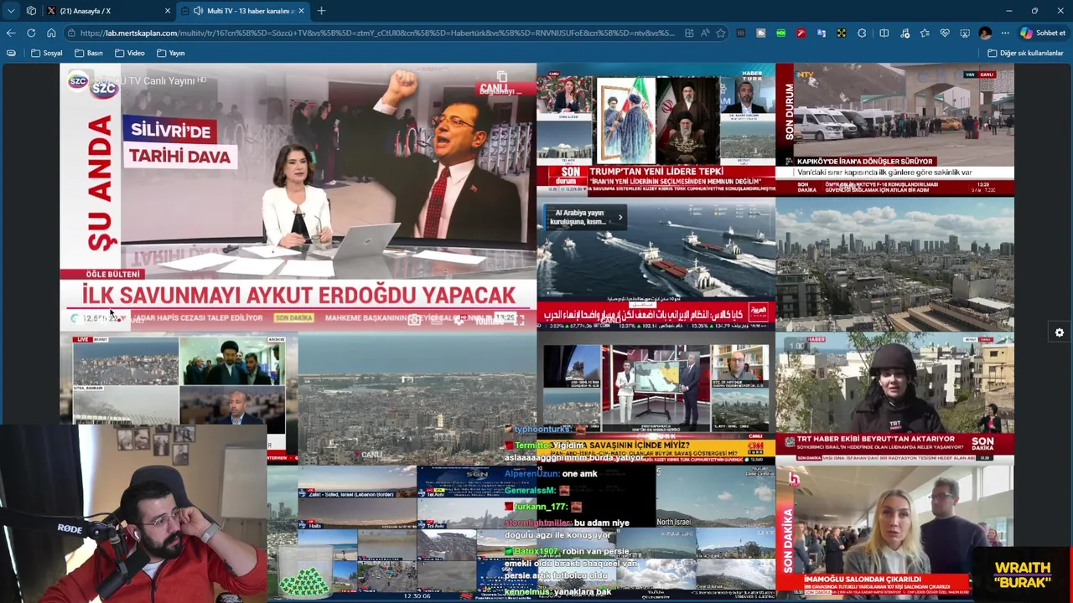Image resolution: width=1073 pixels, height=603 pixels.
Task: Click the favorites bar leading icon
Action: click(11, 53)
